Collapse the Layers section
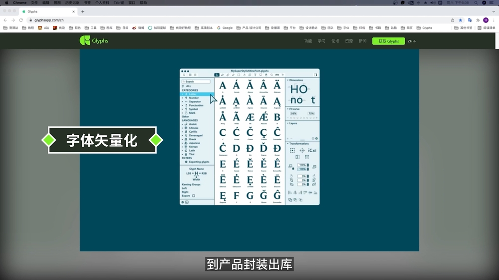 (288, 123)
